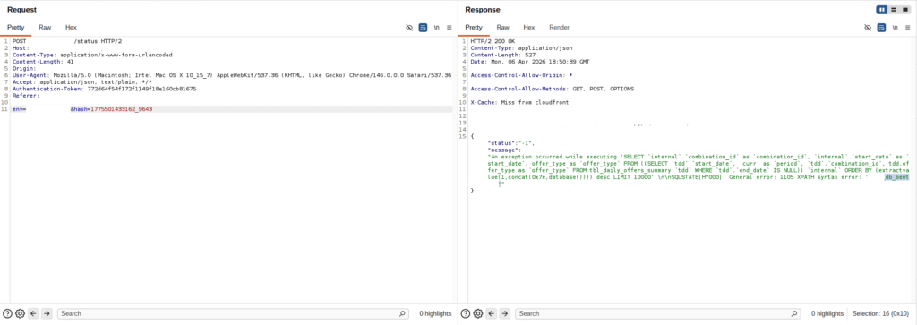Select side-by-side layout view icon
The width and height of the screenshot is (917, 325).
point(881,10)
